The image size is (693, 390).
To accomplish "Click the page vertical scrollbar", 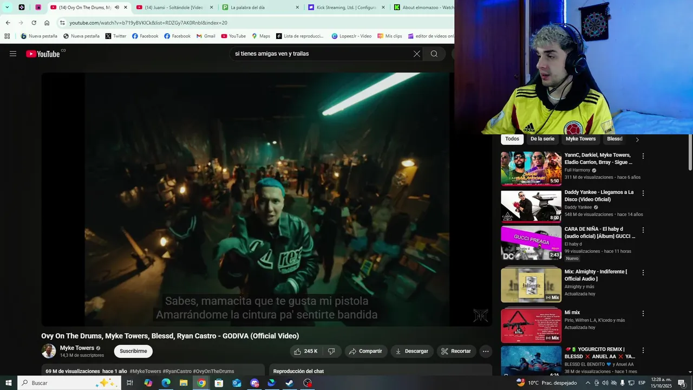I will 690,152.
